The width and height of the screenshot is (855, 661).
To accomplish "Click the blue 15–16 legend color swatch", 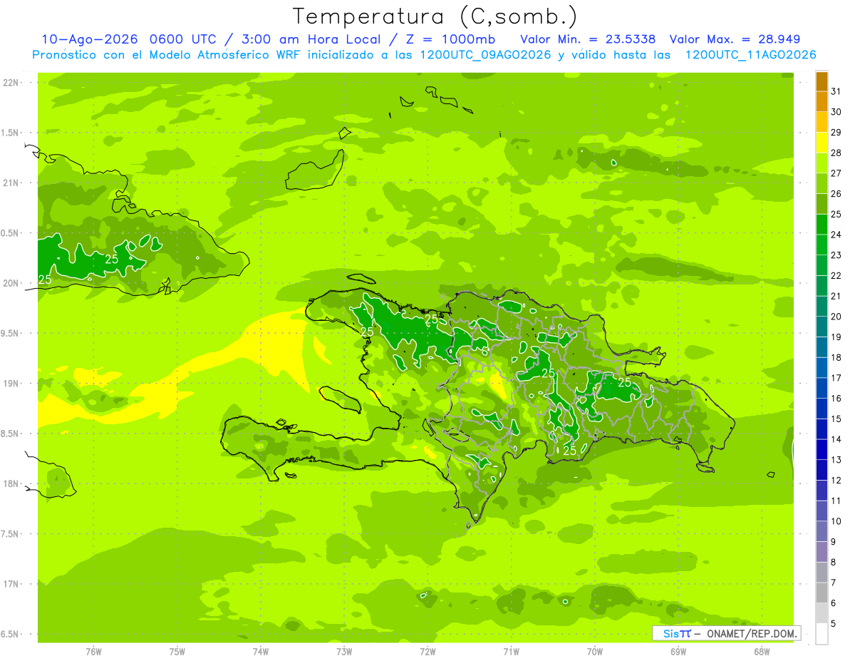I will (x=822, y=409).
